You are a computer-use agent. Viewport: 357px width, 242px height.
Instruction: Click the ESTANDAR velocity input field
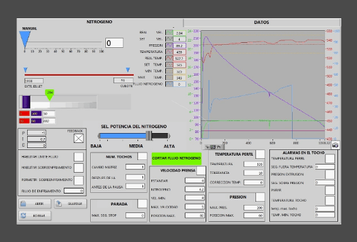pos(195,181)
